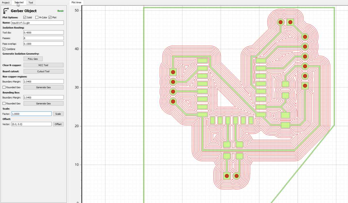Screen dimensions: 348x203
Task: Open the NCC Tool
Action: (x=43, y=65)
